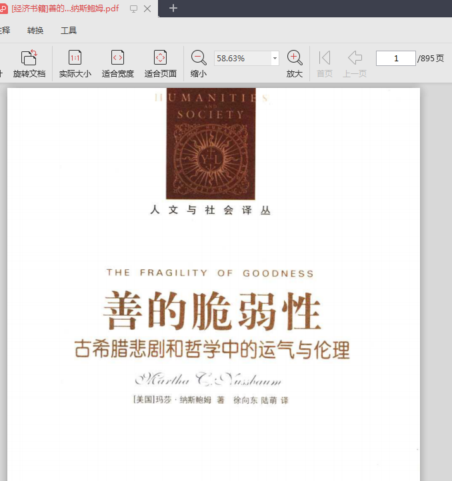The image size is (452, 481).
Task: Select Actual Size (实际大小) view
Action: (x=75, y=58)
